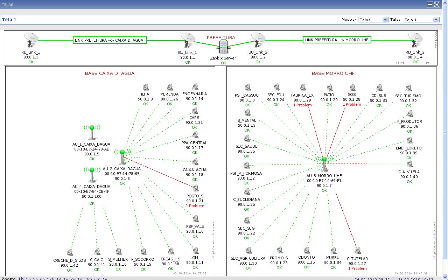The width and height of the screenshot is (448, 280).
Task: Select the PSF_CASSUCI dish icon
Action: point(248,87)
